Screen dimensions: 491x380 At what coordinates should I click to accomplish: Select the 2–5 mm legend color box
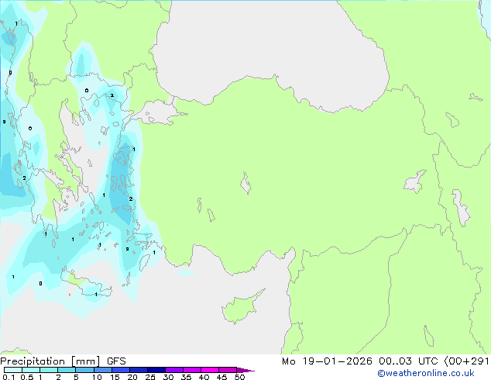pyautogui.click(x=67, y=370)
